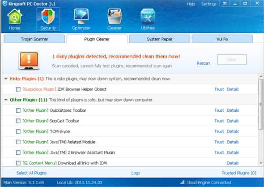Click the '1 risky plugins detected' warning text
264x187 pixels.
tap(116, 56)
